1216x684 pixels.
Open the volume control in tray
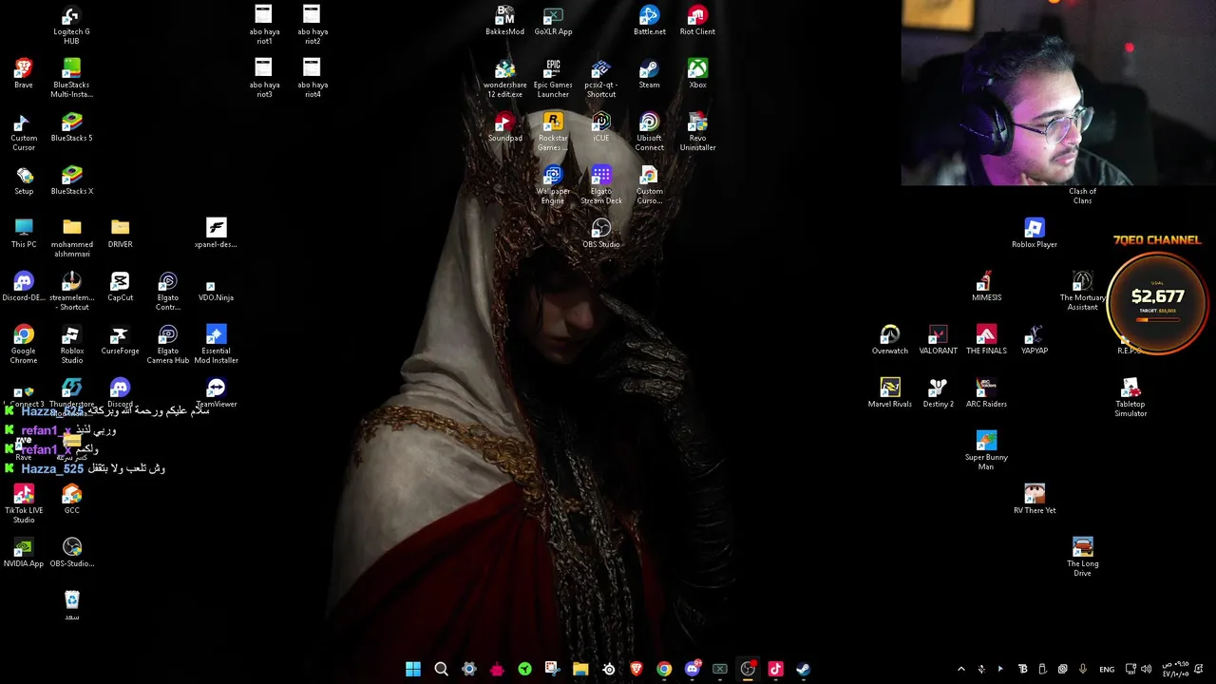coord(1148,669)
